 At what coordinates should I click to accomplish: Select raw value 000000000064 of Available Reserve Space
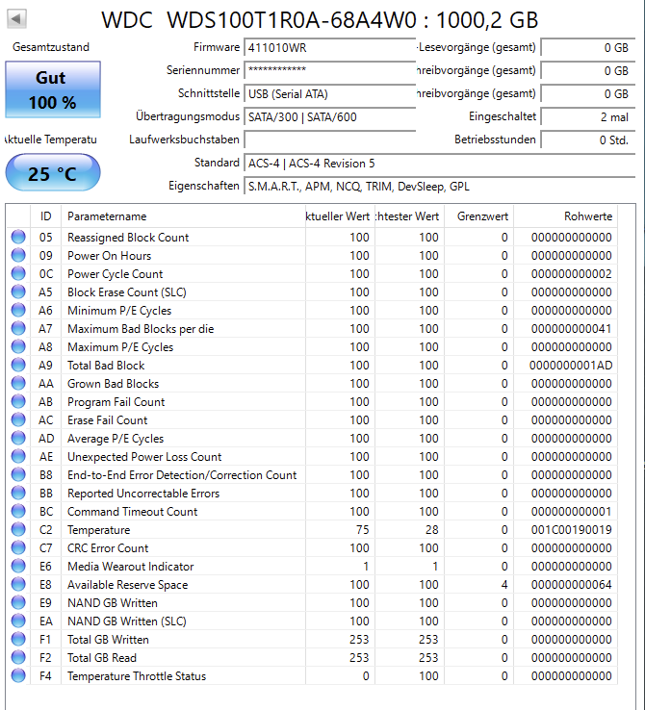(x=571, y=585)
